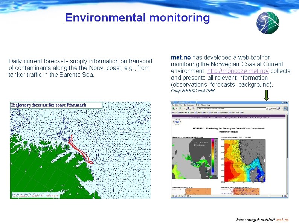This screenshot has width=299, height=224.
Task: Click the Trajectory forecast Finnmark map image
Action: [80, 150]
